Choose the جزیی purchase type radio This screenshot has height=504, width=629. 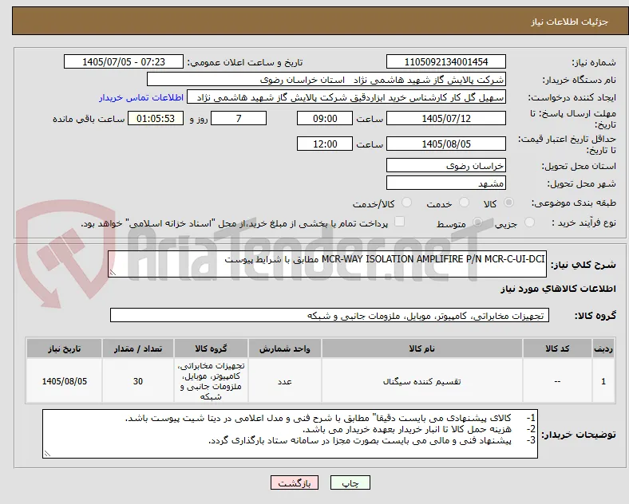tap(529, 222)
